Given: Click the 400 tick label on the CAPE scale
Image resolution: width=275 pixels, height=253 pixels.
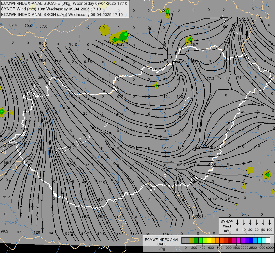Looking at the screenshot, I should pyautogui.click(x=203, y=248).
